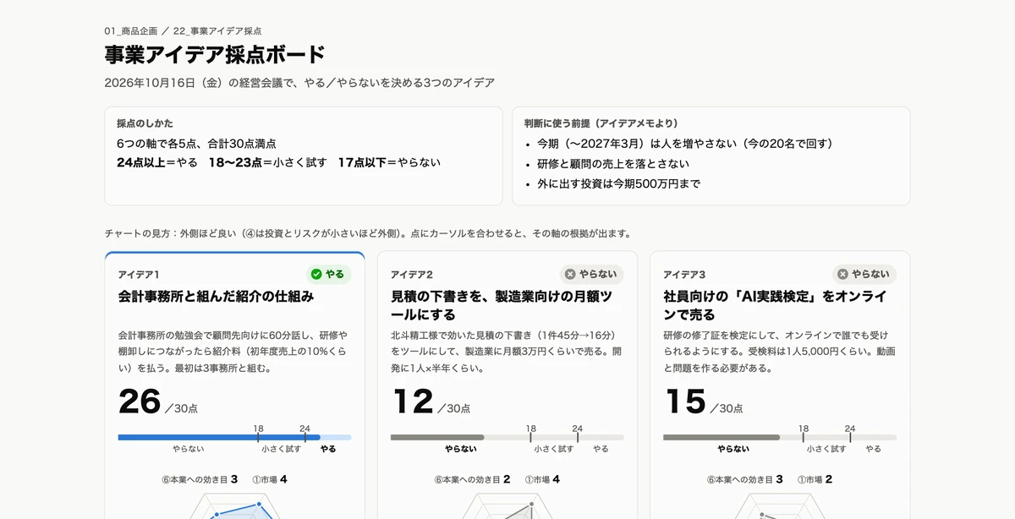Select the '採点のしかた' card heading
The width and height of the screenshot is (1015, 519).
[145, 123]
